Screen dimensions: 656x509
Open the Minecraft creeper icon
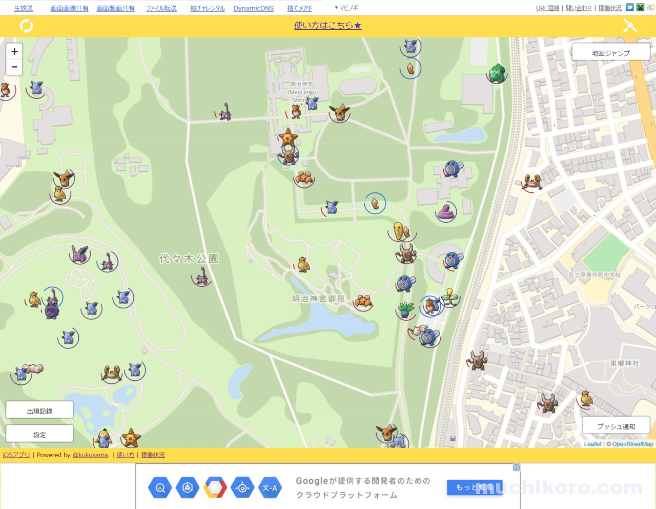coord(640,7)
